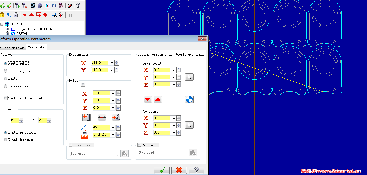Click the select all dirty operations checkmark icon
Screen dimensions: 367x175
tap(9, 5)
